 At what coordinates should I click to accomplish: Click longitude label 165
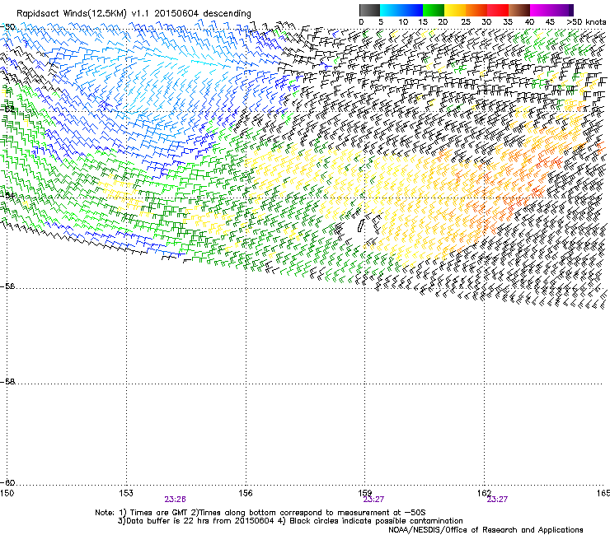coord(603,493)
